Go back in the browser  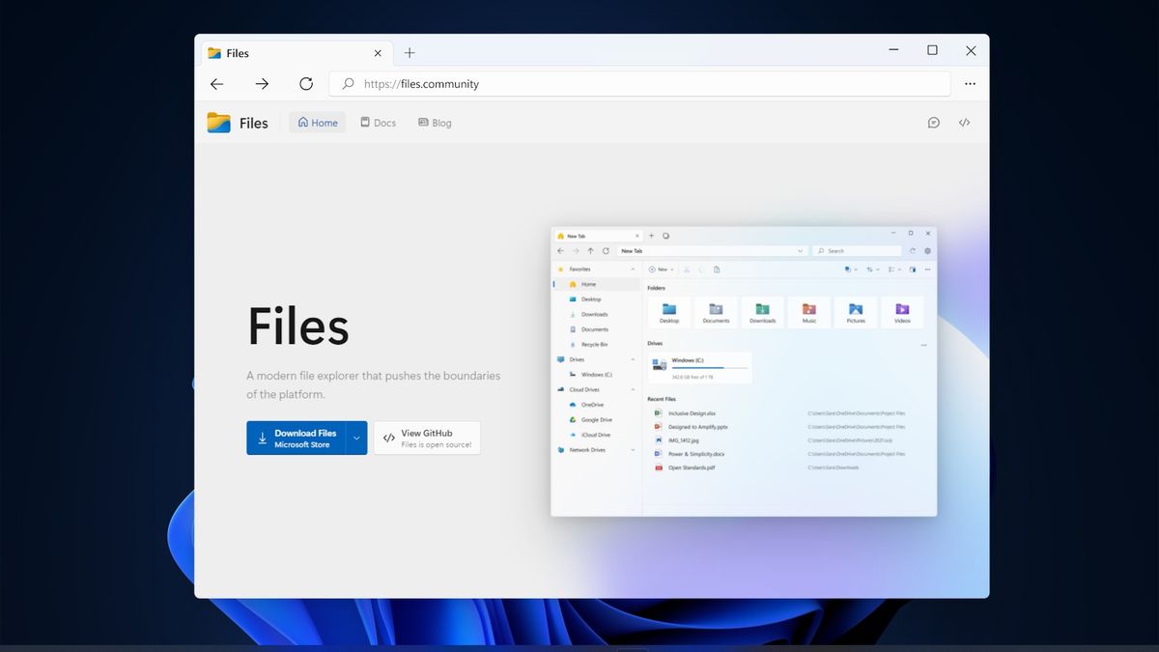pos(216,84)
